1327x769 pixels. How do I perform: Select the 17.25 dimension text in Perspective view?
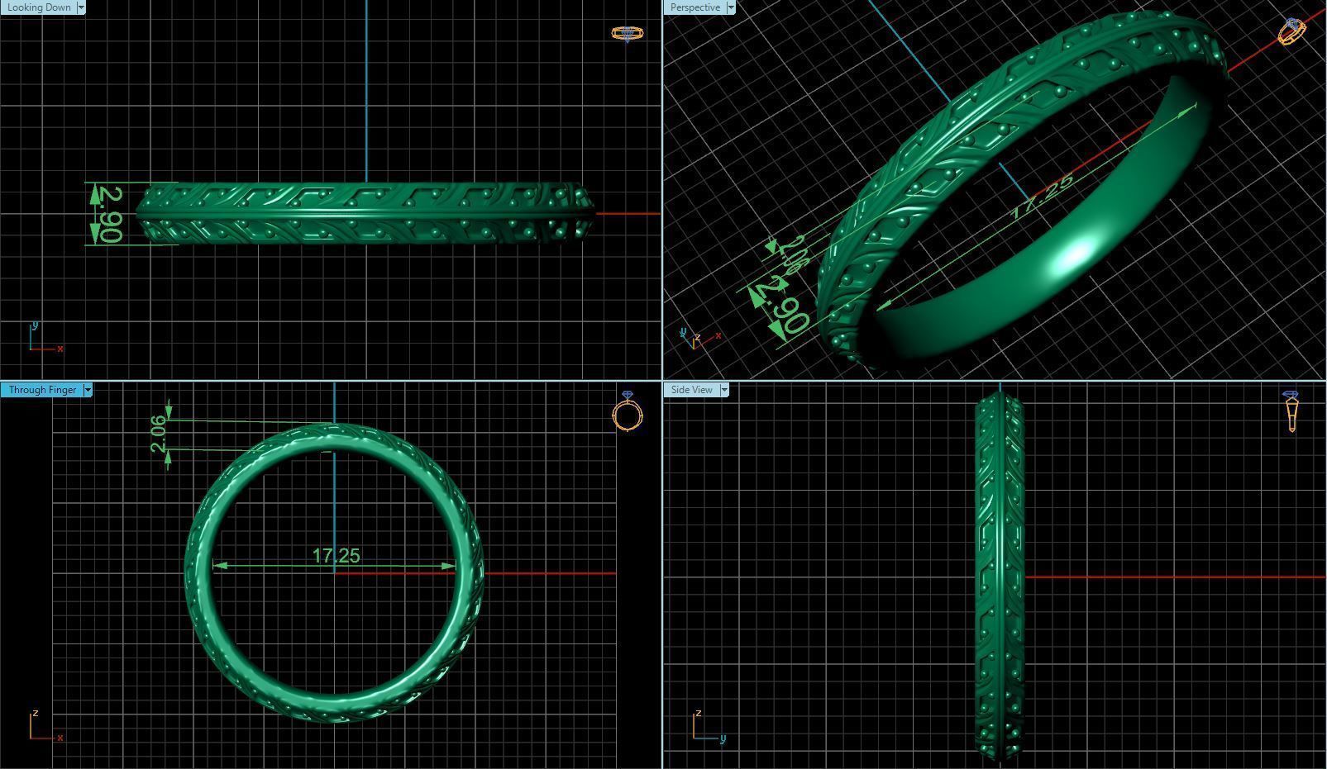coord(1043,196)
